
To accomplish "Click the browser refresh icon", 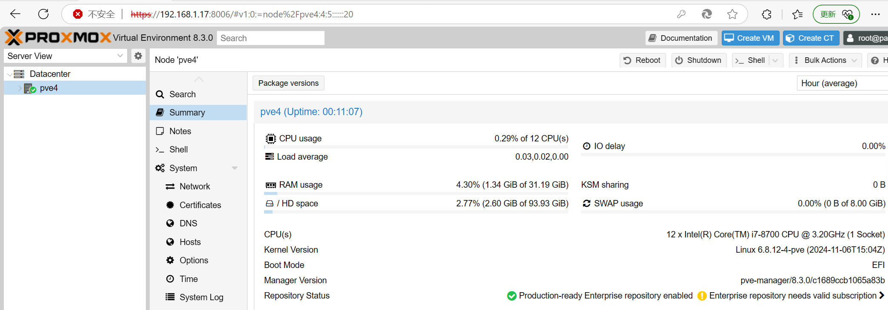I will 43,14.
